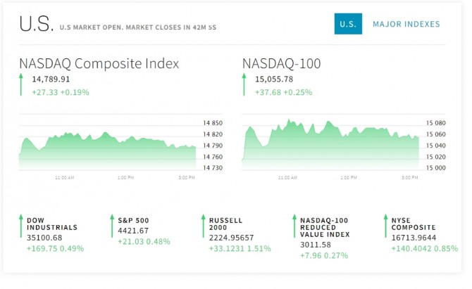Image resolution: width=472 pixels, height=289 pixels.
Task: Open the NYSE Composite quote
Action: click(x=414, y=224)
